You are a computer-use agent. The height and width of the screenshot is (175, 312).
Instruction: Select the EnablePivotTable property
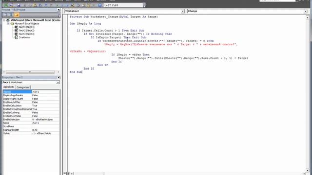(x=31, y=116)
